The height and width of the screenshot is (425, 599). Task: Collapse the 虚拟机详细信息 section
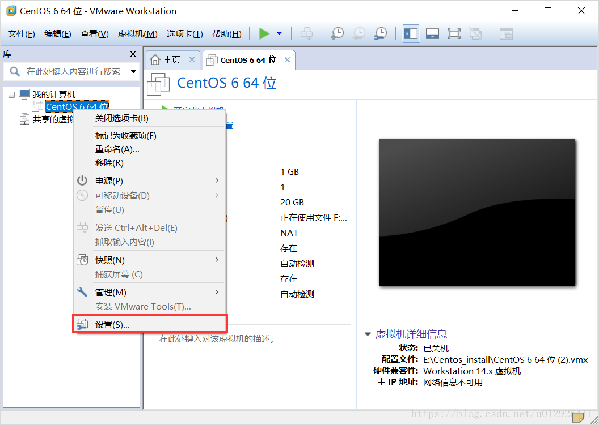(x=368, y=334)
